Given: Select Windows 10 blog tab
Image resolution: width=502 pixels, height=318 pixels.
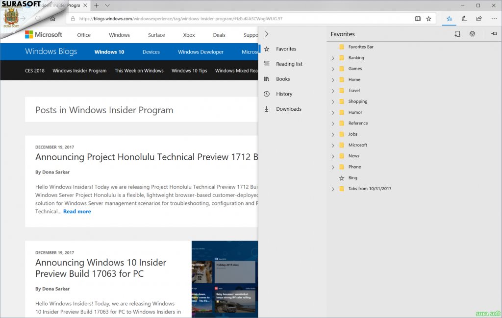Looking at the screenshot, I should 109,52.
